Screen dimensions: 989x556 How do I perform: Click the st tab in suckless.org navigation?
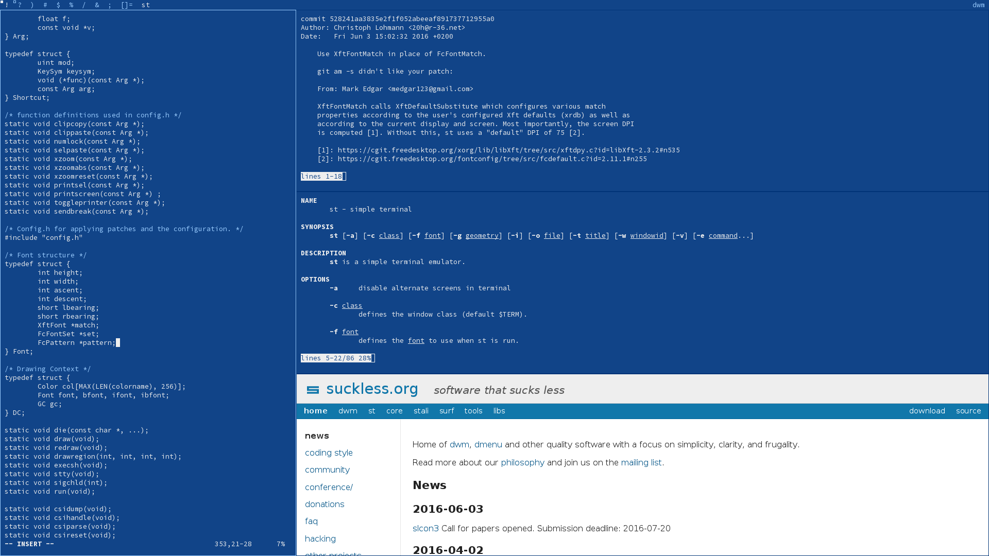click(x=371, y=411)
